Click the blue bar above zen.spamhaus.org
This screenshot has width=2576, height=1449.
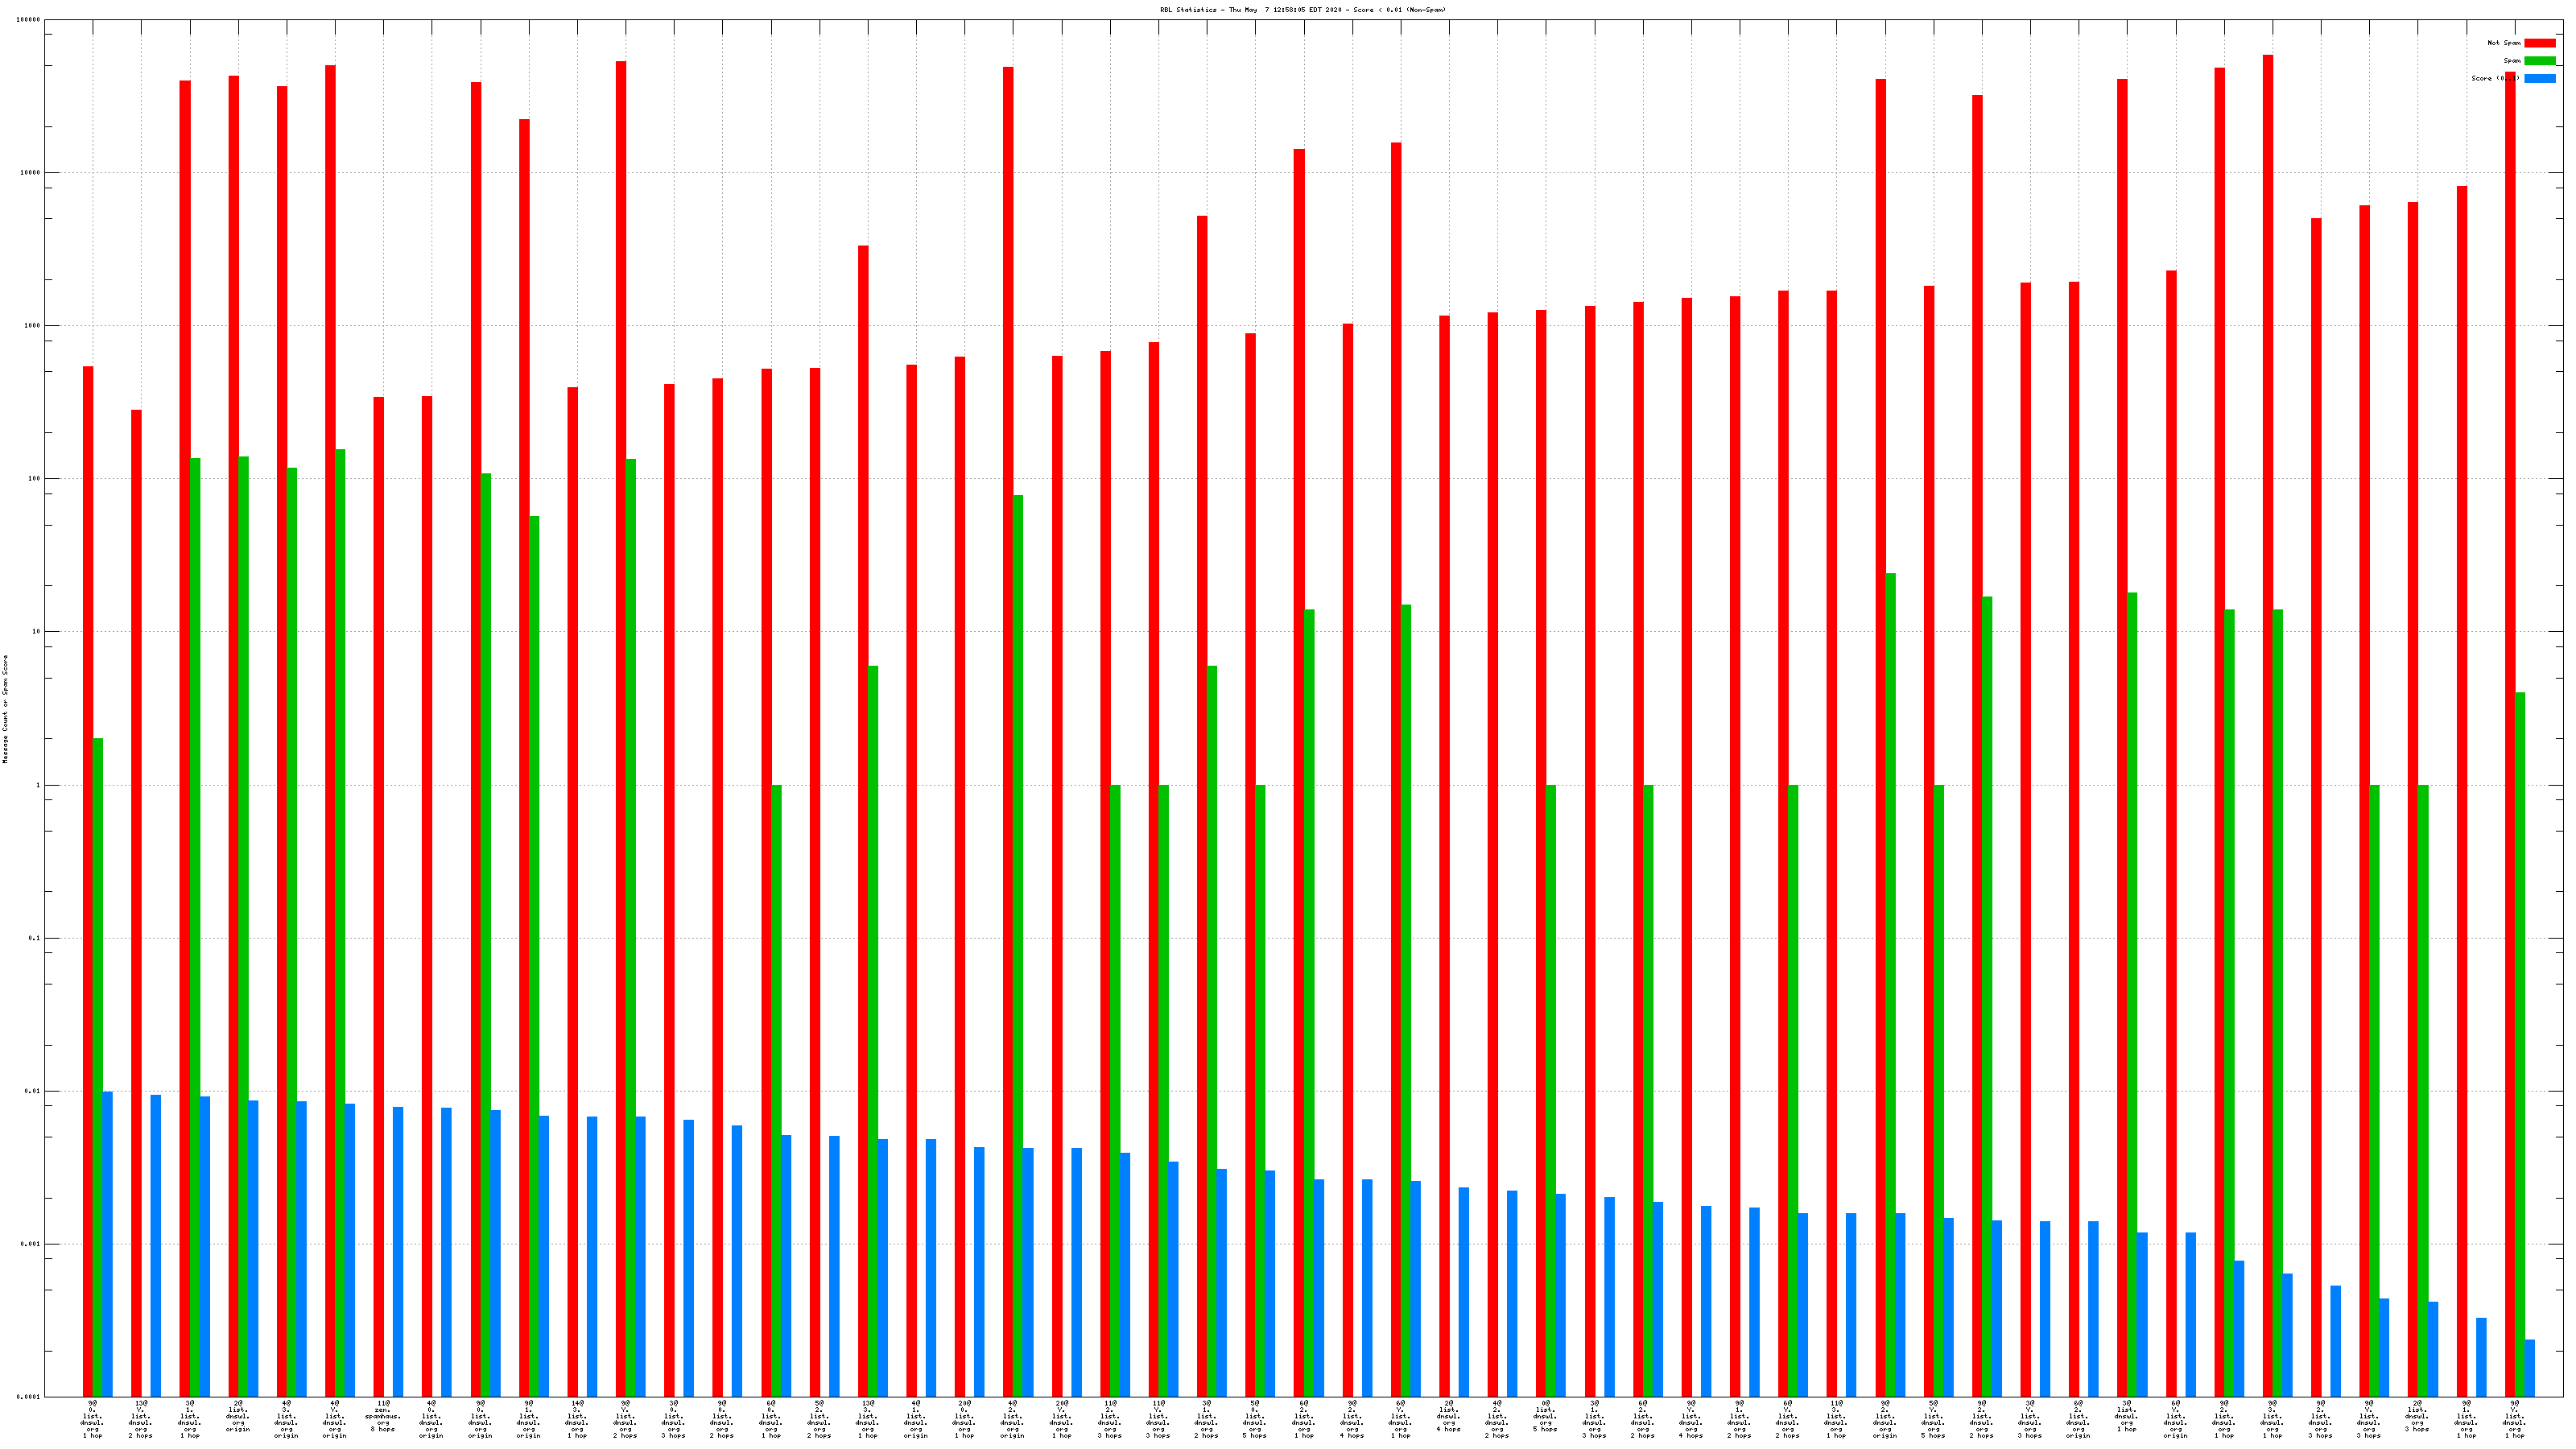398,1251
